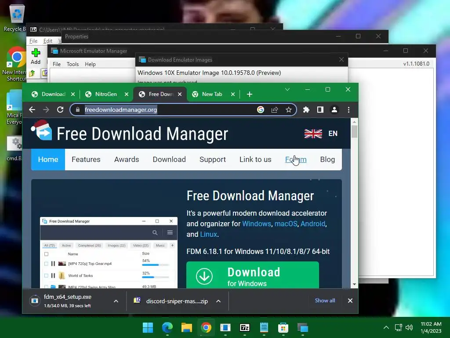The image size is (450, 338).
Task: Open Chrome extensions puzzle icon
Action: (x=306, y=110)
